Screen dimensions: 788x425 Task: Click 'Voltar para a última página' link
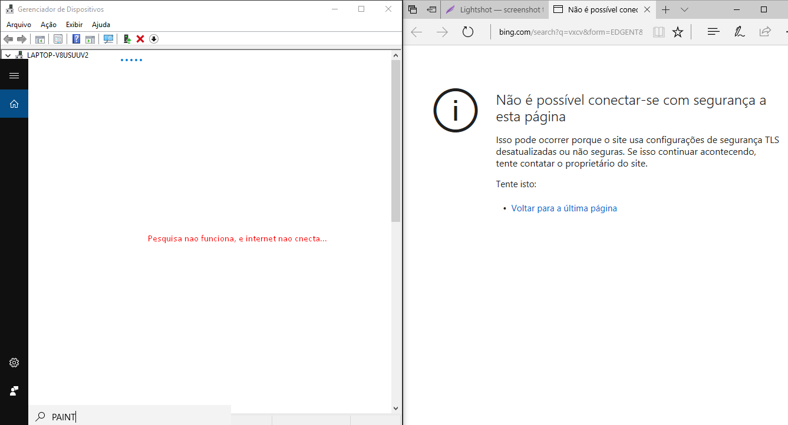(564, 208)
